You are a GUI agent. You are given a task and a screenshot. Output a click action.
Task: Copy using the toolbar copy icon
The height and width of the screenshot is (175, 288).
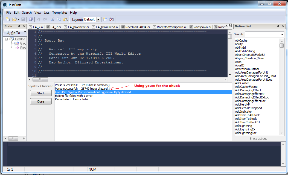coord(59,19)
